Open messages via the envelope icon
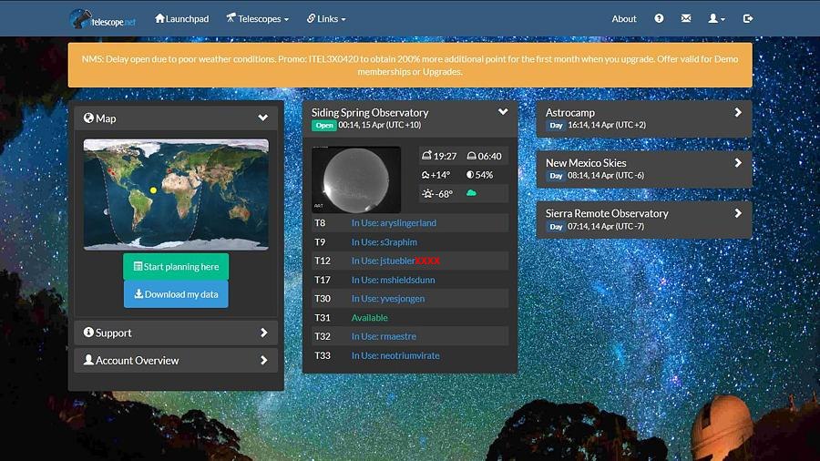The width and height of the screenshot is (820, 461). pos(686,18)
